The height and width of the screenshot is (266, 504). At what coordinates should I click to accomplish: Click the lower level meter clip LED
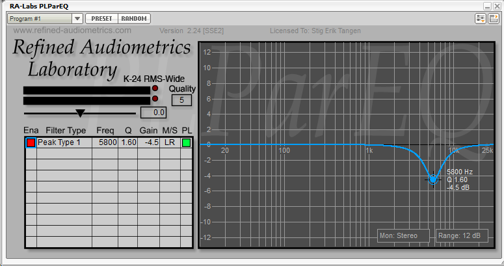[155, 98]
